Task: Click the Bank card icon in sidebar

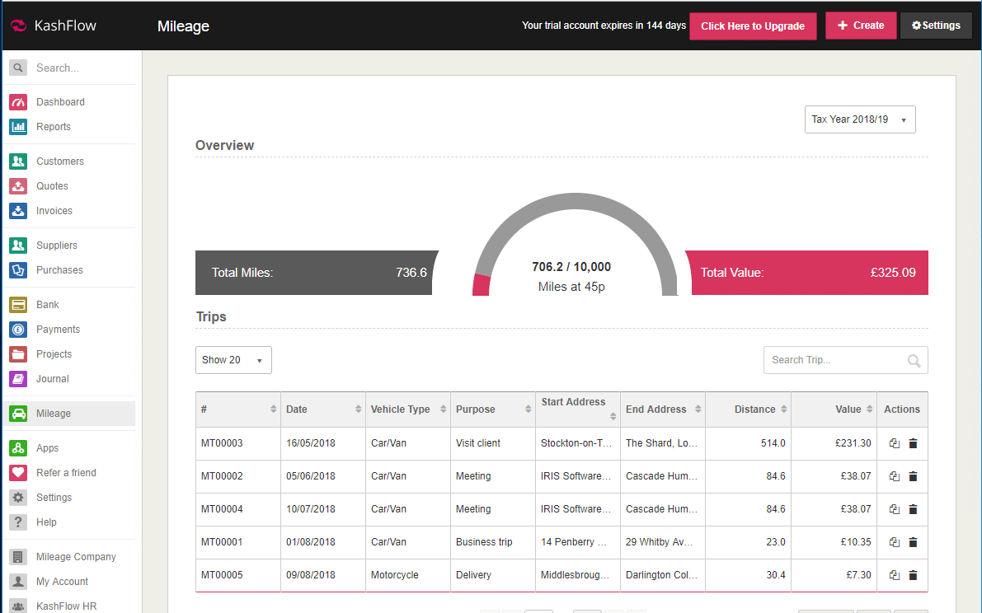Action: point(18,305)
